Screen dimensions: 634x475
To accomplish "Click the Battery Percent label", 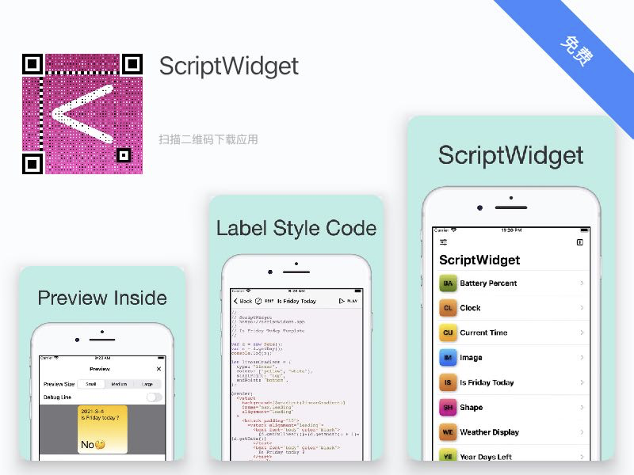I will [x=488, y=283].
